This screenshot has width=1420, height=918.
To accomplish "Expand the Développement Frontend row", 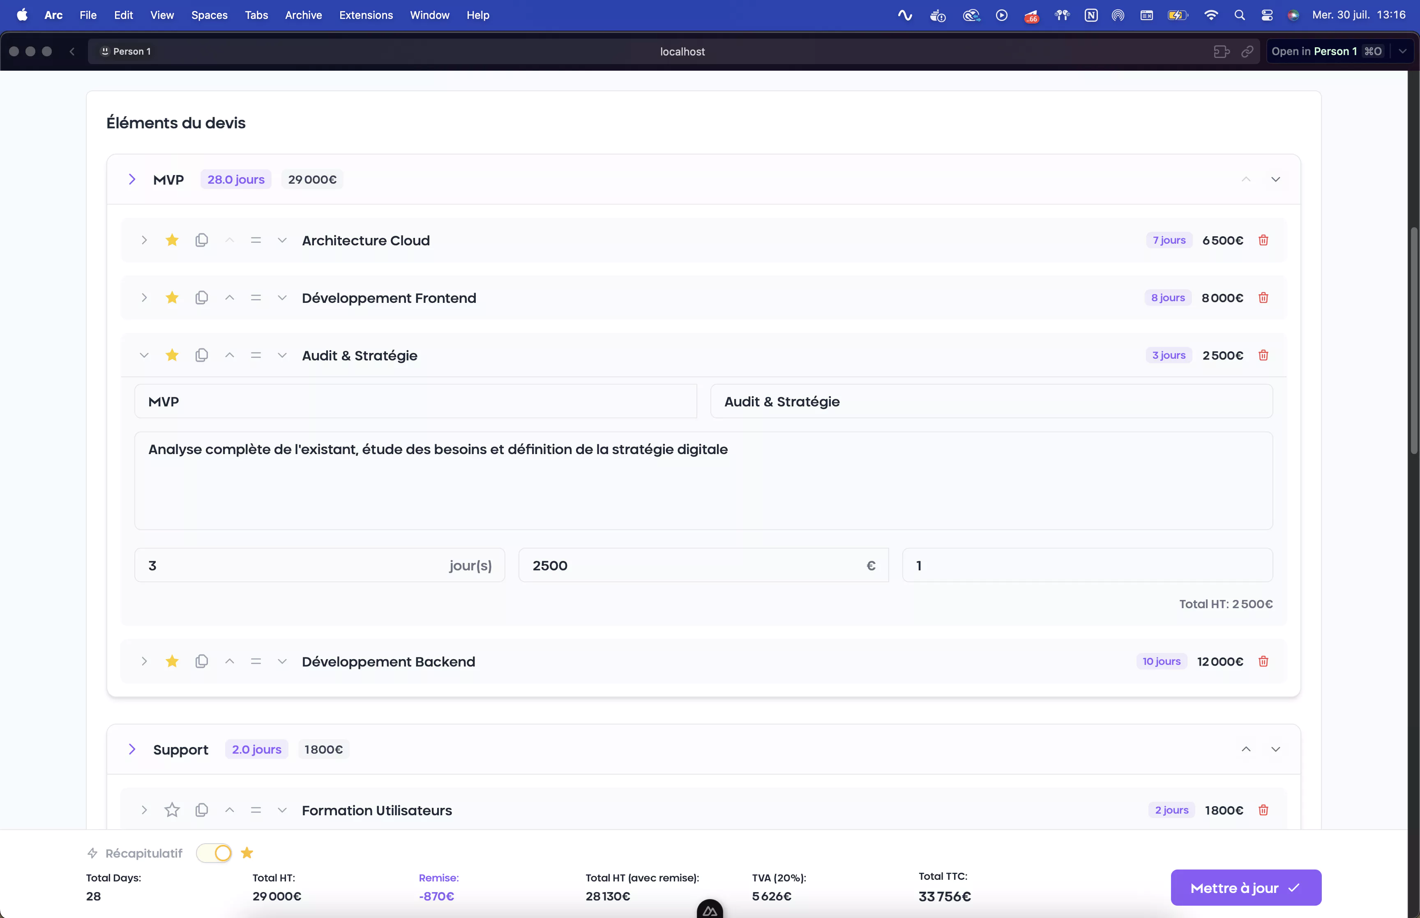I will pos(144,298).
